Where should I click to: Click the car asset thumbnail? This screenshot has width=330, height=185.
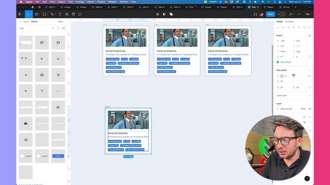(42, 75)
